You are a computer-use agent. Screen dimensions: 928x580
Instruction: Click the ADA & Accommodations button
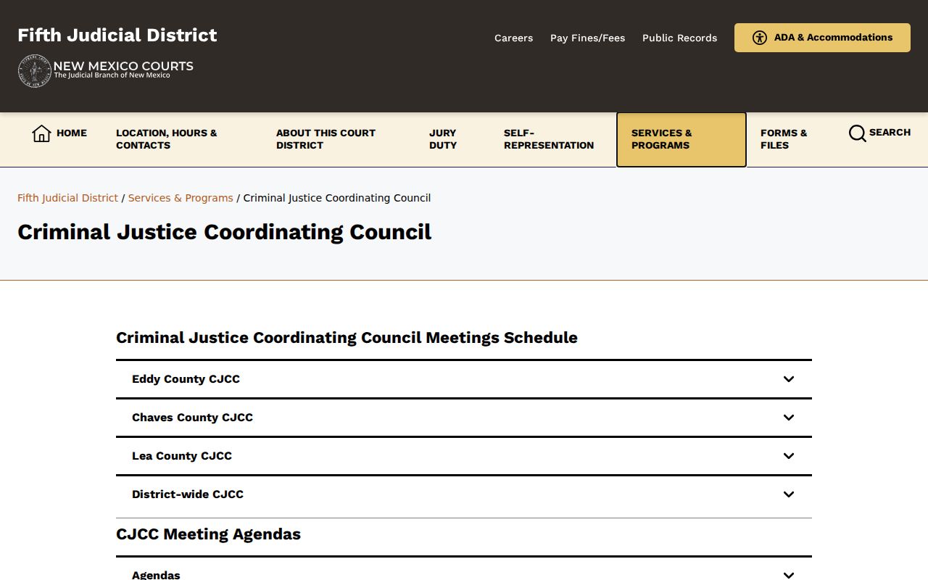click(x=822, y=38)
